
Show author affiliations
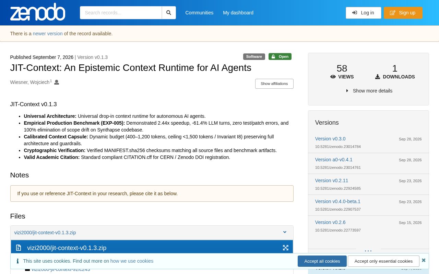(x=274, y=84)
